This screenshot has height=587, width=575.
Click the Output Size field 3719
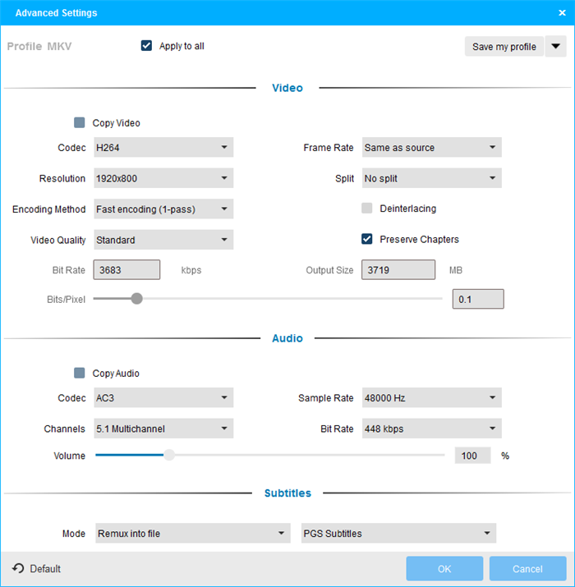pos(398,269)
